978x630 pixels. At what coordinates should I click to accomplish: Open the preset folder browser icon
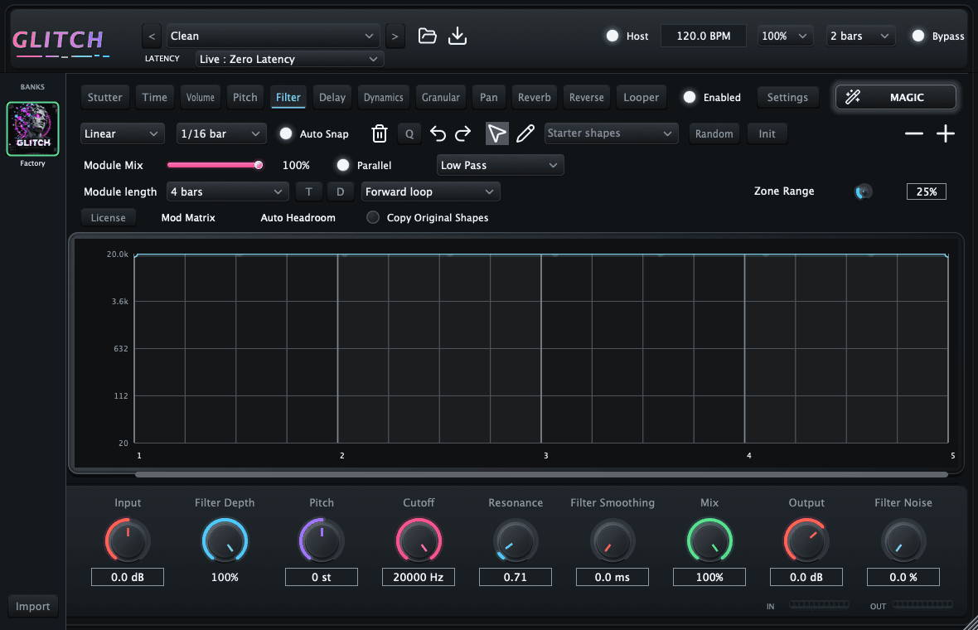[427, 36]
